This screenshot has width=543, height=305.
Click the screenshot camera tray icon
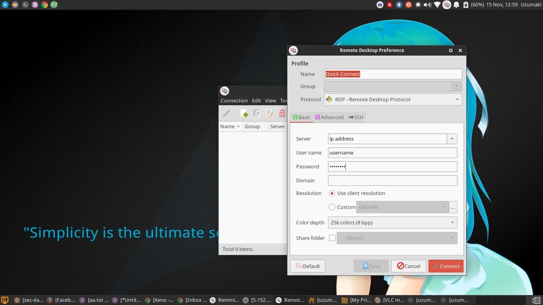(x=380, y=5)
